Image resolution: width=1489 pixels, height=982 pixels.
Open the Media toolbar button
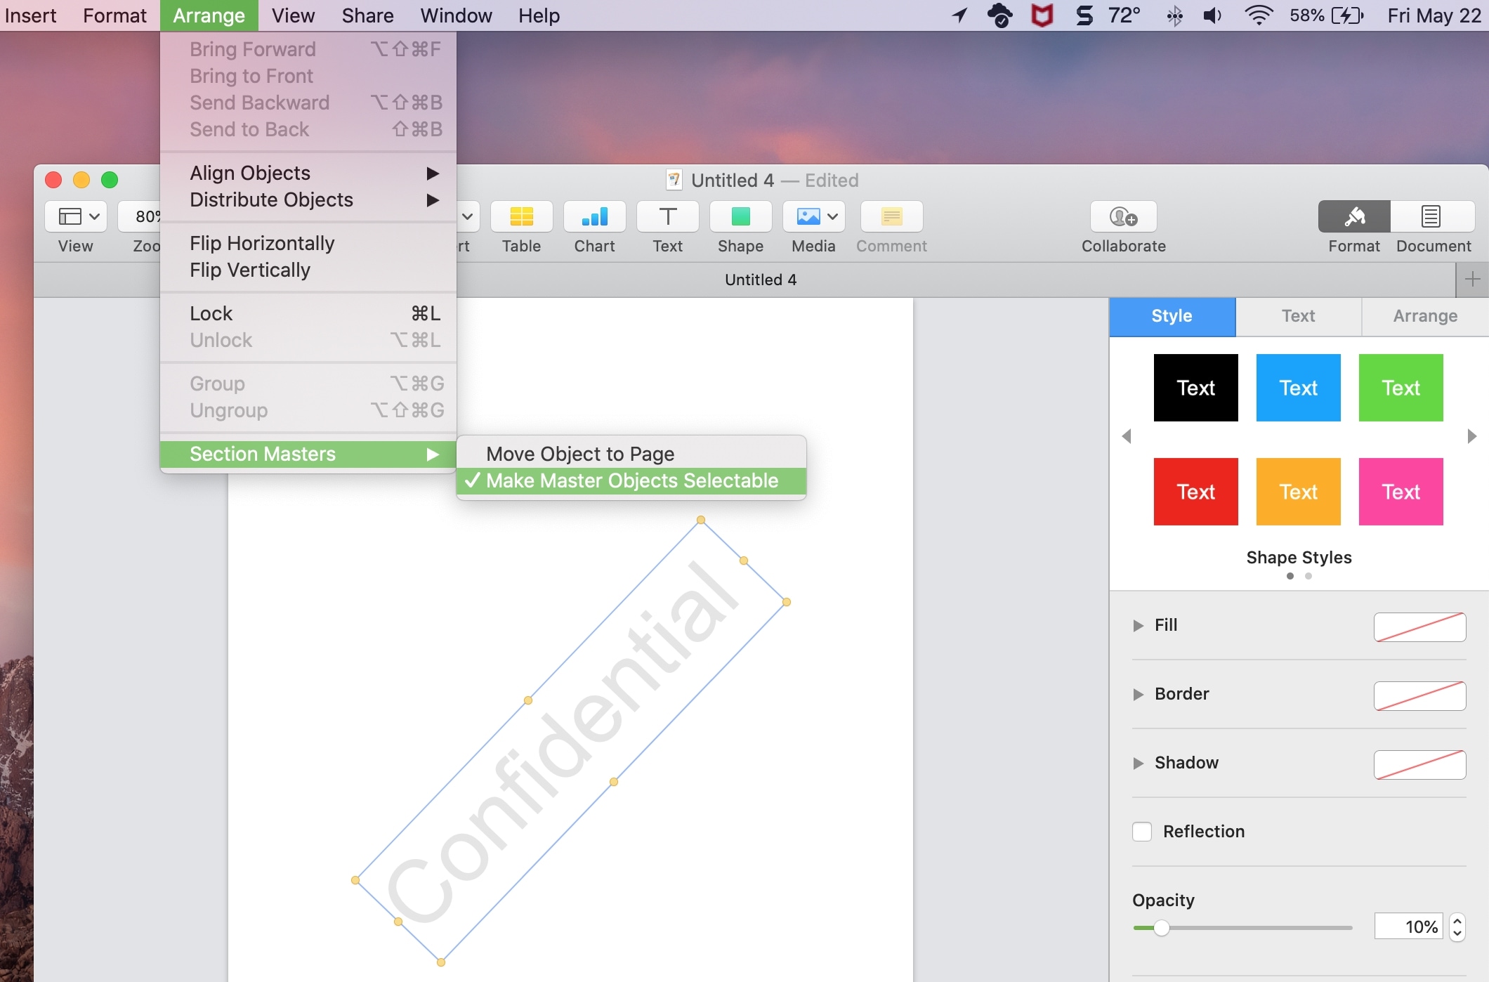tap(813, 216)
